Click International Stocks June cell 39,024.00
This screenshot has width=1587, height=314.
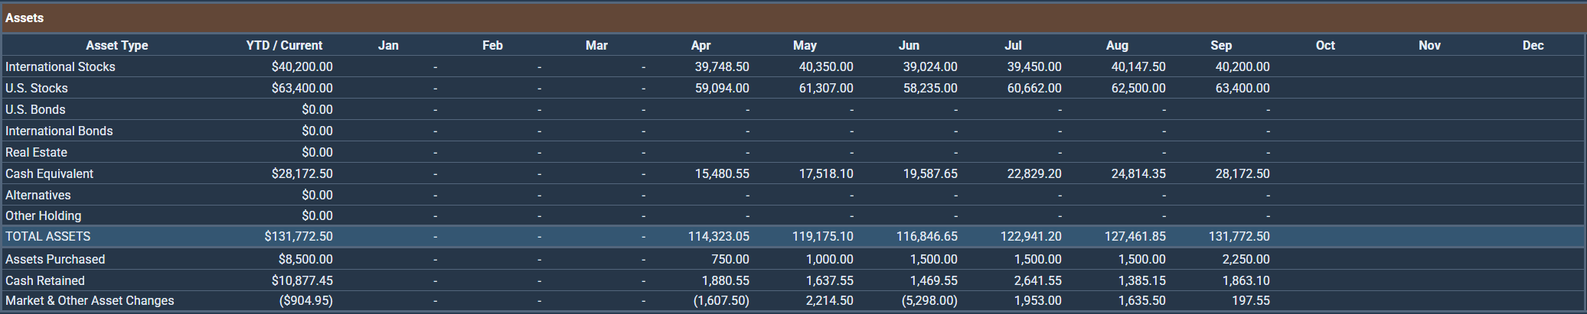930,66
